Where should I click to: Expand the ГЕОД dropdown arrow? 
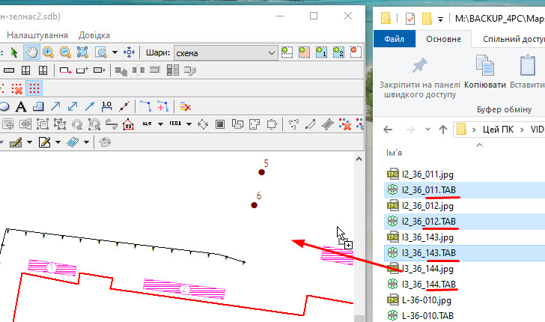pyautogui.click(x=189, y=124)
